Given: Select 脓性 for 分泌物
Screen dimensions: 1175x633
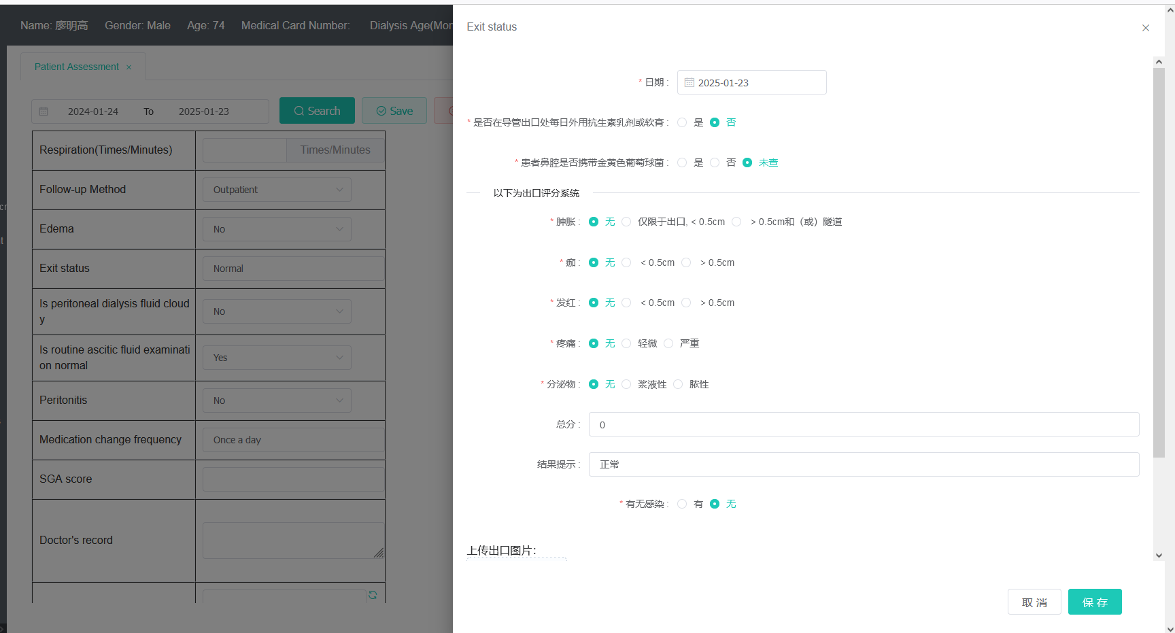Looking at the screenshot, I should click(x=678, y=384).
